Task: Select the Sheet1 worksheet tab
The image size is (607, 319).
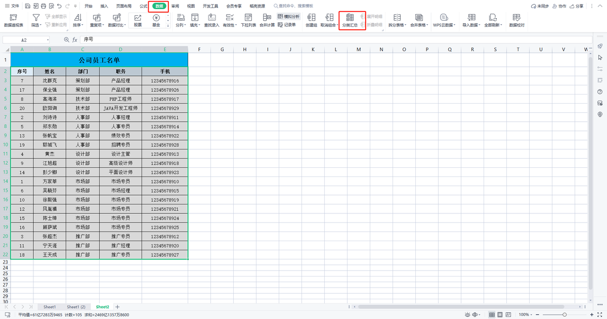Action: coord(50,307)
